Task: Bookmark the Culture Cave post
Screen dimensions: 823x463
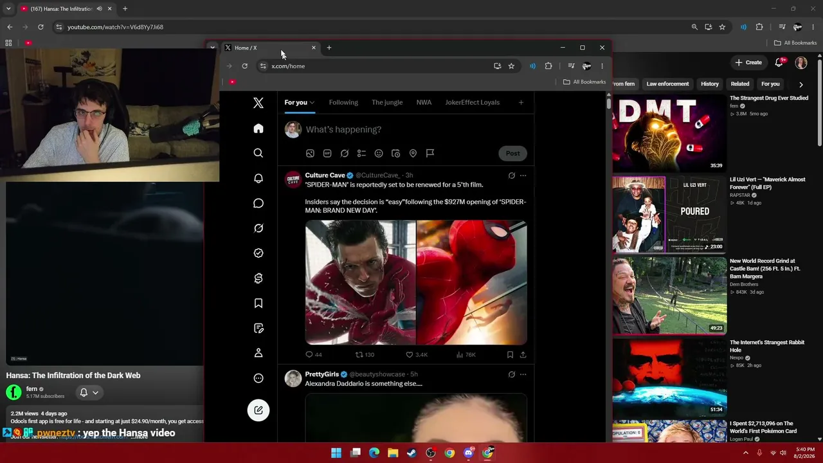Action: pos(510,354)
